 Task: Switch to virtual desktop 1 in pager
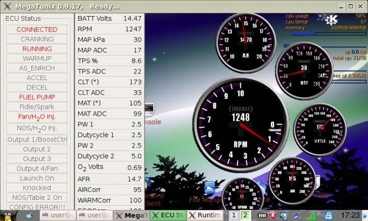(x=234, y=215)
